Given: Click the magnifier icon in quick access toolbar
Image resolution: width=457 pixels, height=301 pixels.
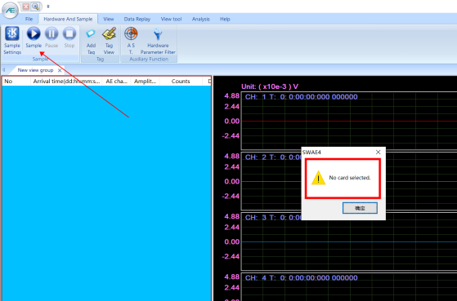Looking at the screenshot, I should (x=35, y=6).
